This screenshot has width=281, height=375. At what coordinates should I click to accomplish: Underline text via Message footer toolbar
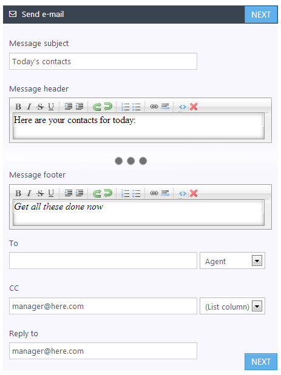click(x=51, y=193)
